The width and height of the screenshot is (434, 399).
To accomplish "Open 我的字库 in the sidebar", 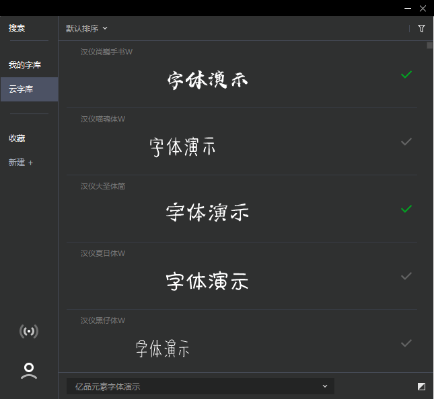I will pyautogui.click(x=25, y=65).
